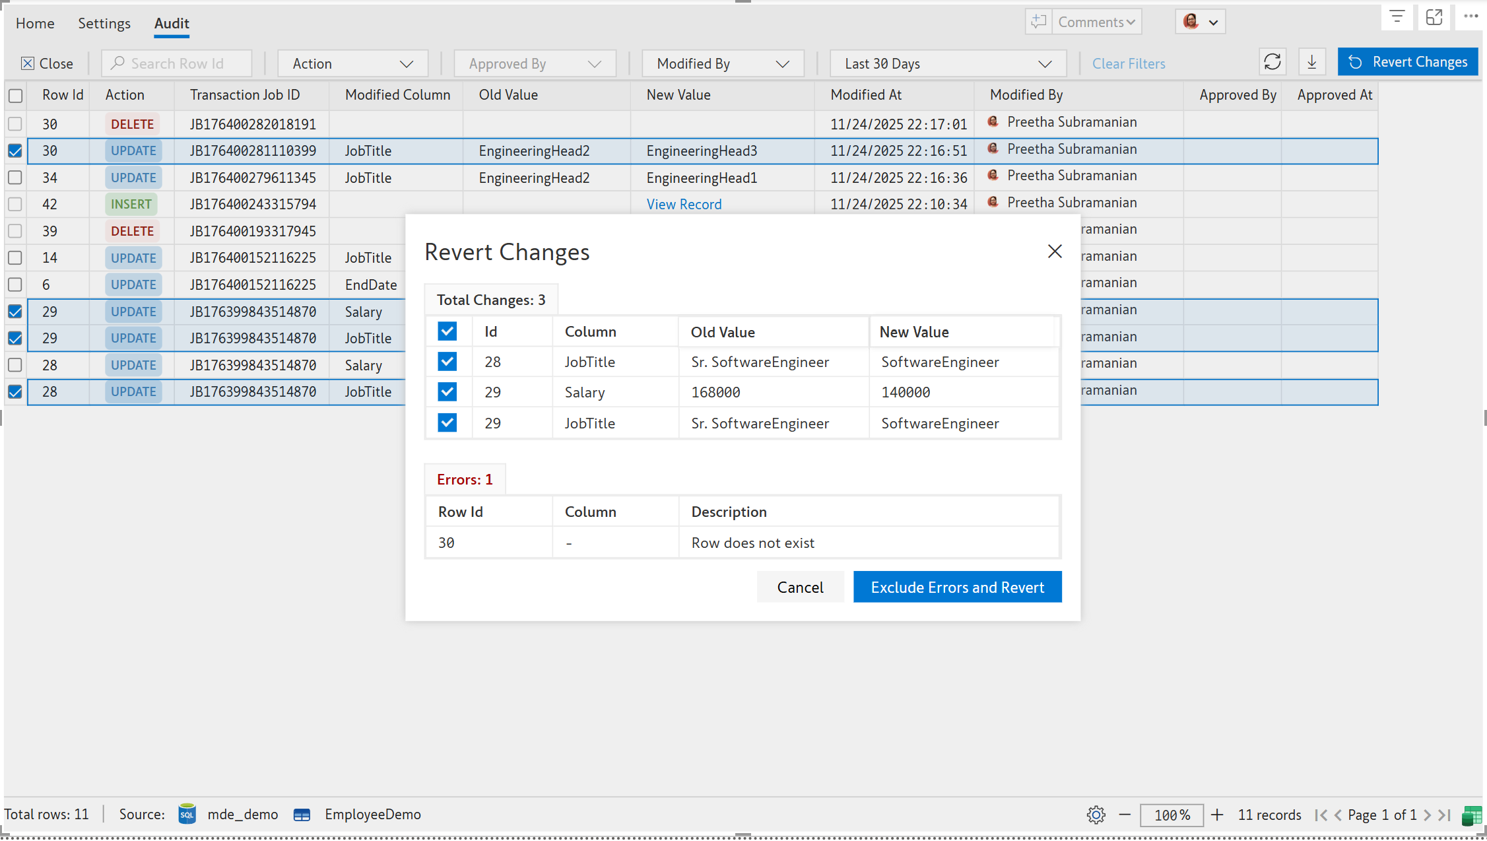Click the zoom in plus icon
This screenshot has height=841, width=1487.
click(x=1217, y=815)
